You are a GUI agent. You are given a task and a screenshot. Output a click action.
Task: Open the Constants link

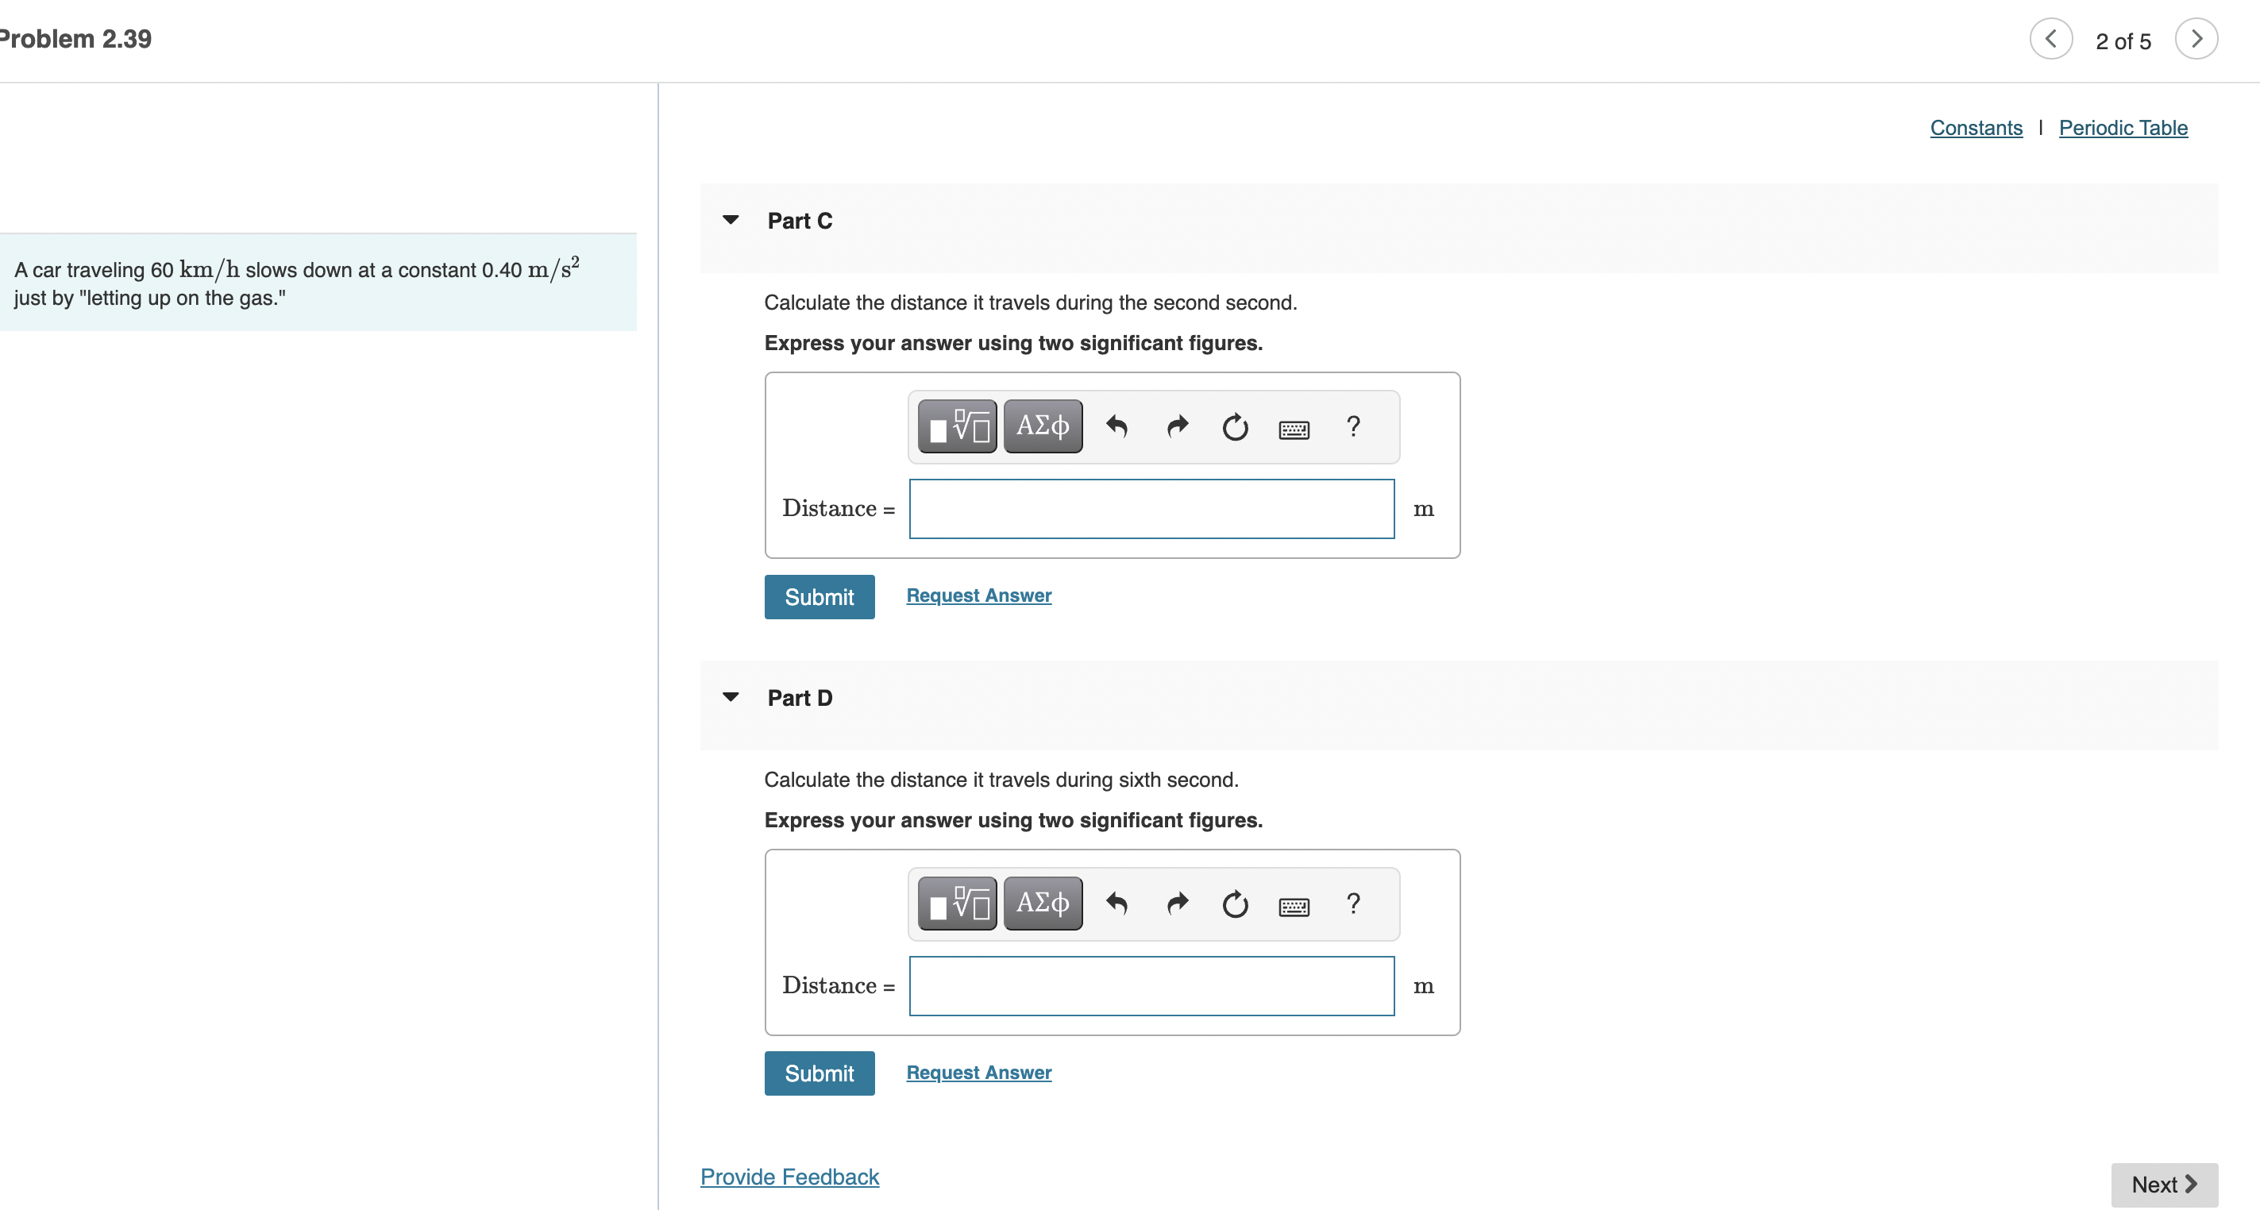(x=1975, y=128)
